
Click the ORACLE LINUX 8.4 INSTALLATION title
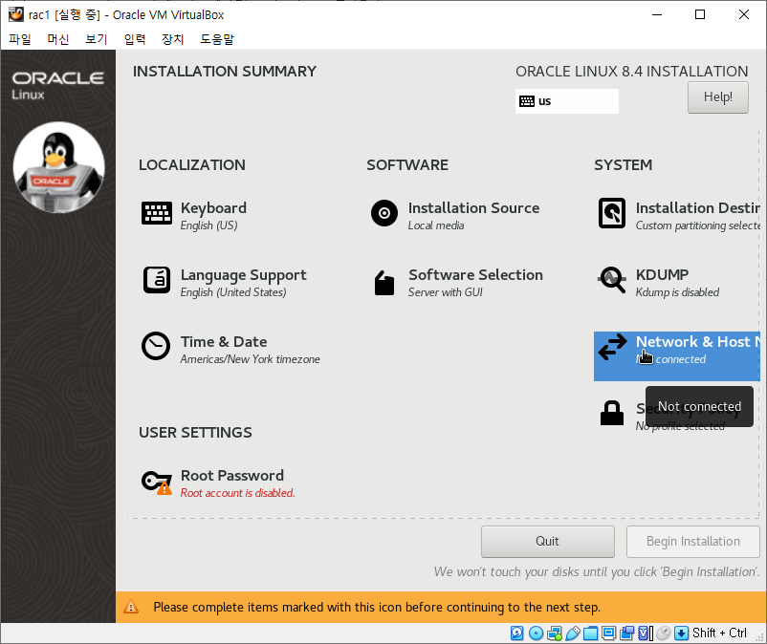click(631, 72)
